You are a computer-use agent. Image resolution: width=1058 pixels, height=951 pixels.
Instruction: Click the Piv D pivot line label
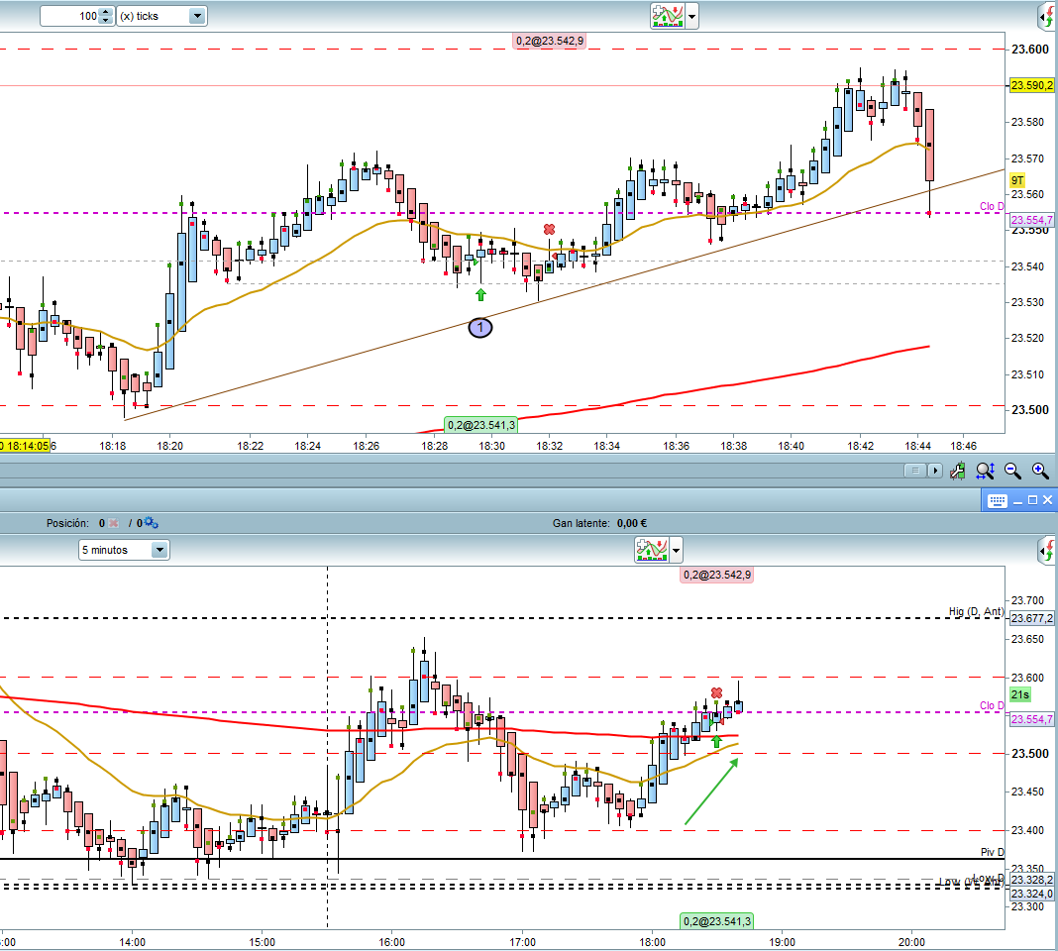(x=993, y=852)
